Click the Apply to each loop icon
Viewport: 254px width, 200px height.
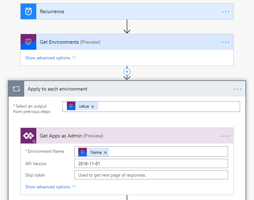pos(16,89)
